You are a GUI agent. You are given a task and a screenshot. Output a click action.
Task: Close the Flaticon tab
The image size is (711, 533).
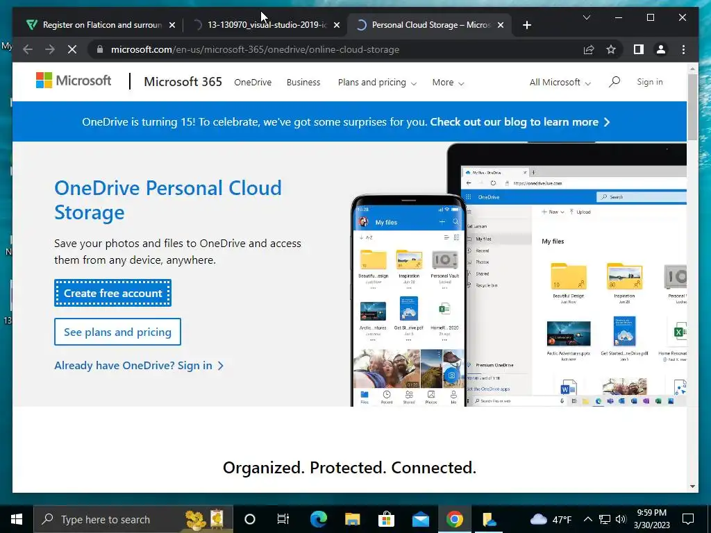tap(172, 25)
